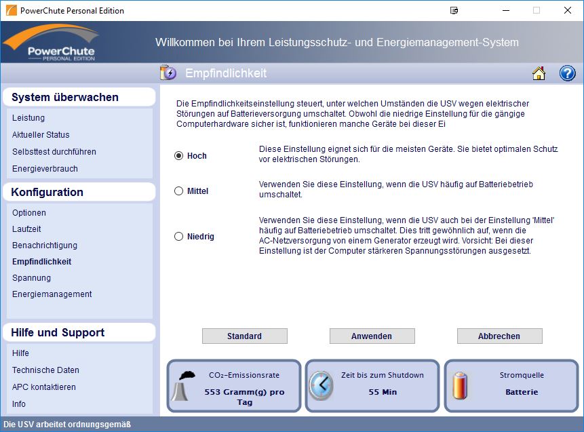Select the Hoch sensitivity radio button
This screenshot has height=432, width=584.
[179, 156]
